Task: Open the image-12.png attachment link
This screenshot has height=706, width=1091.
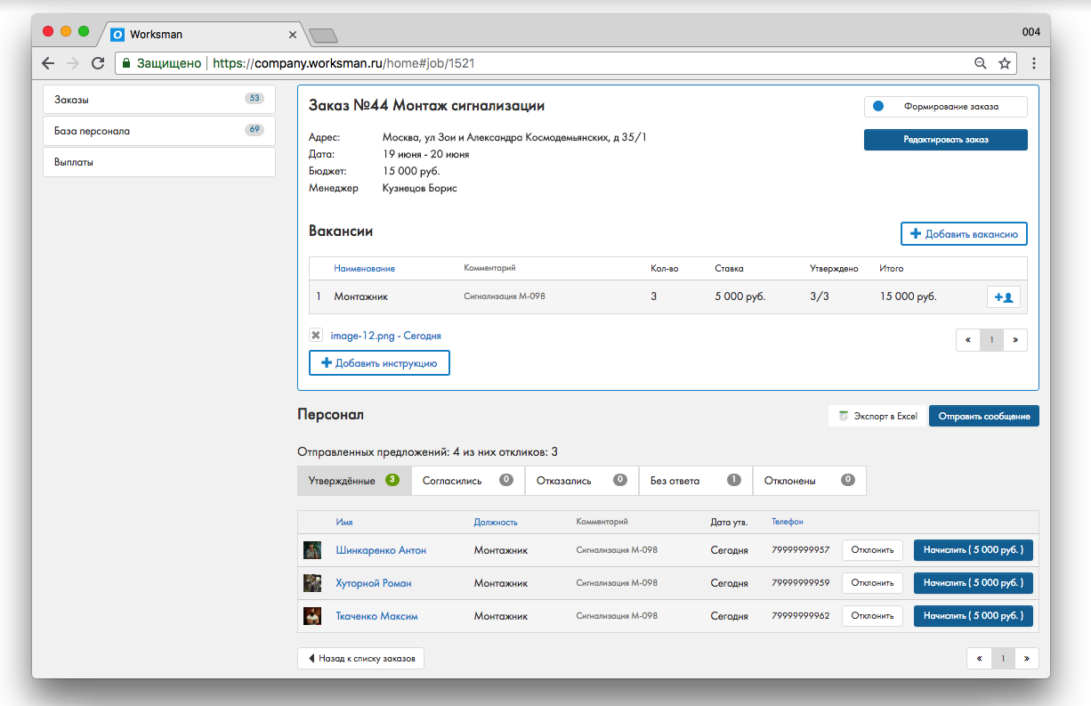Action: 385,336
